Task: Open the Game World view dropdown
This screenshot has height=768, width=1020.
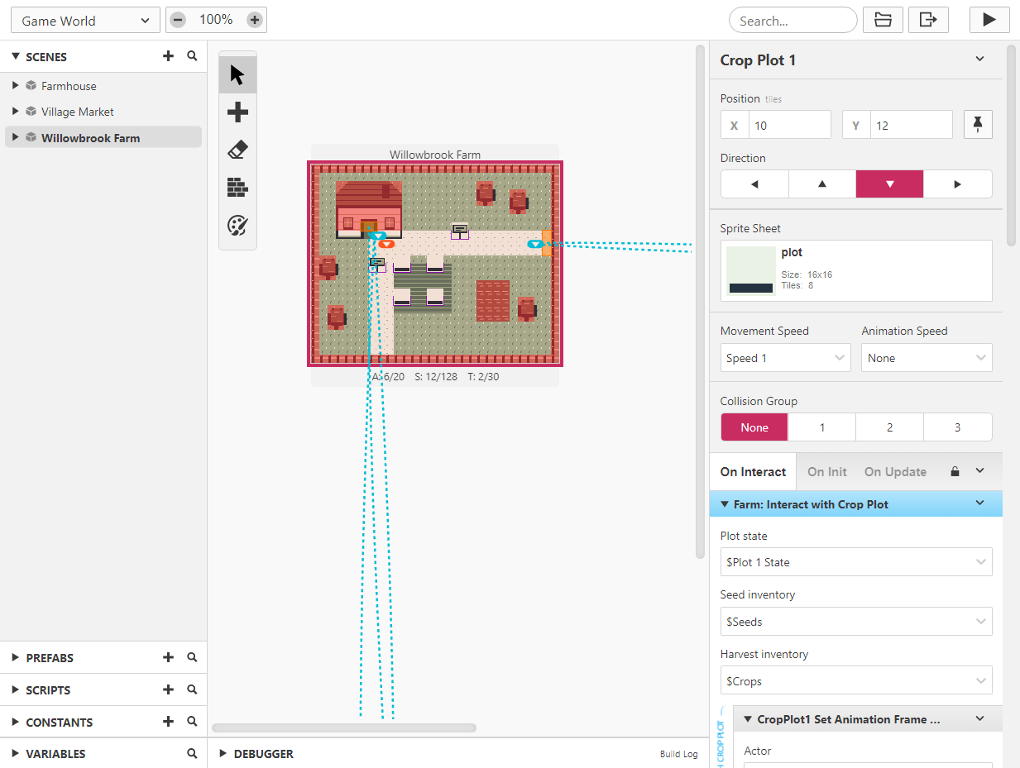Action: tap(86, 21)
